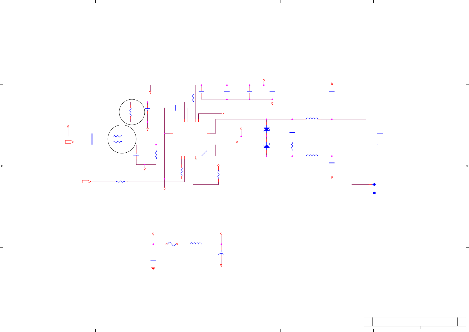Pick the upper output inductor coil

tap(312, 119)
